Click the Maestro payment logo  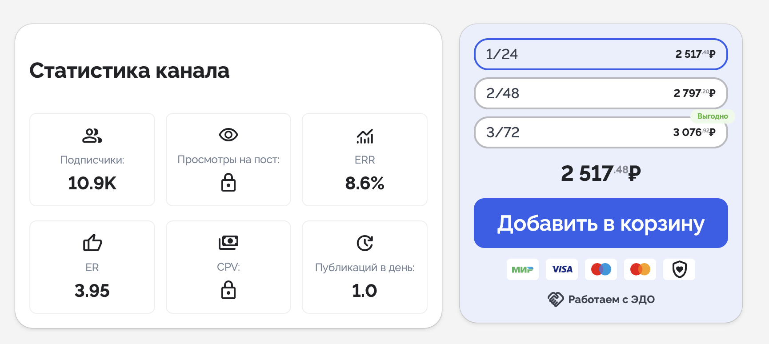pyautogui.click(x=601, y=269)
